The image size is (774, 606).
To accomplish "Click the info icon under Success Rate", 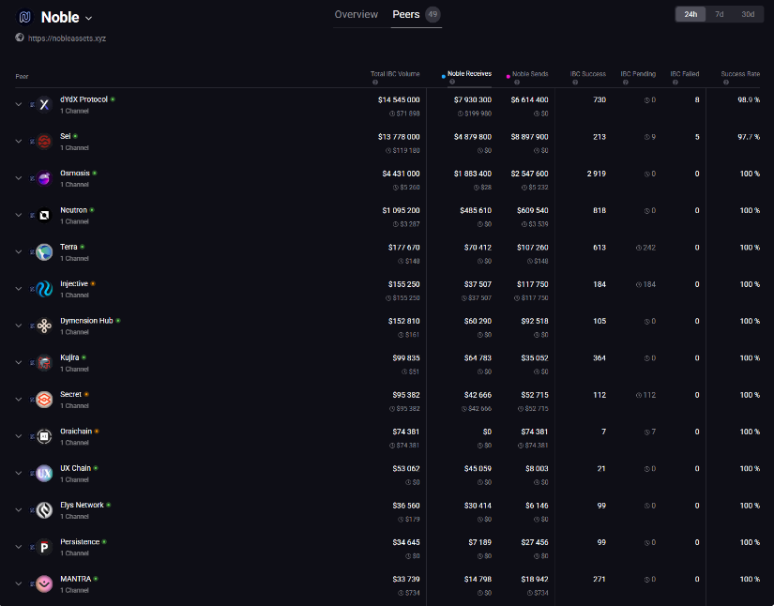I will point(726,83).
